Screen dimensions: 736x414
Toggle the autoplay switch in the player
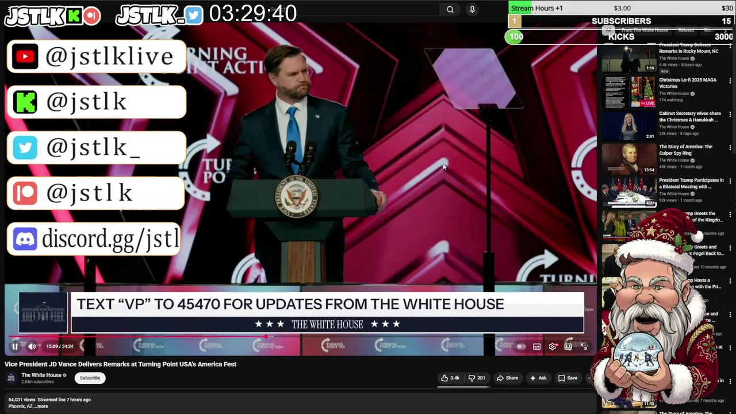[520, 346]
